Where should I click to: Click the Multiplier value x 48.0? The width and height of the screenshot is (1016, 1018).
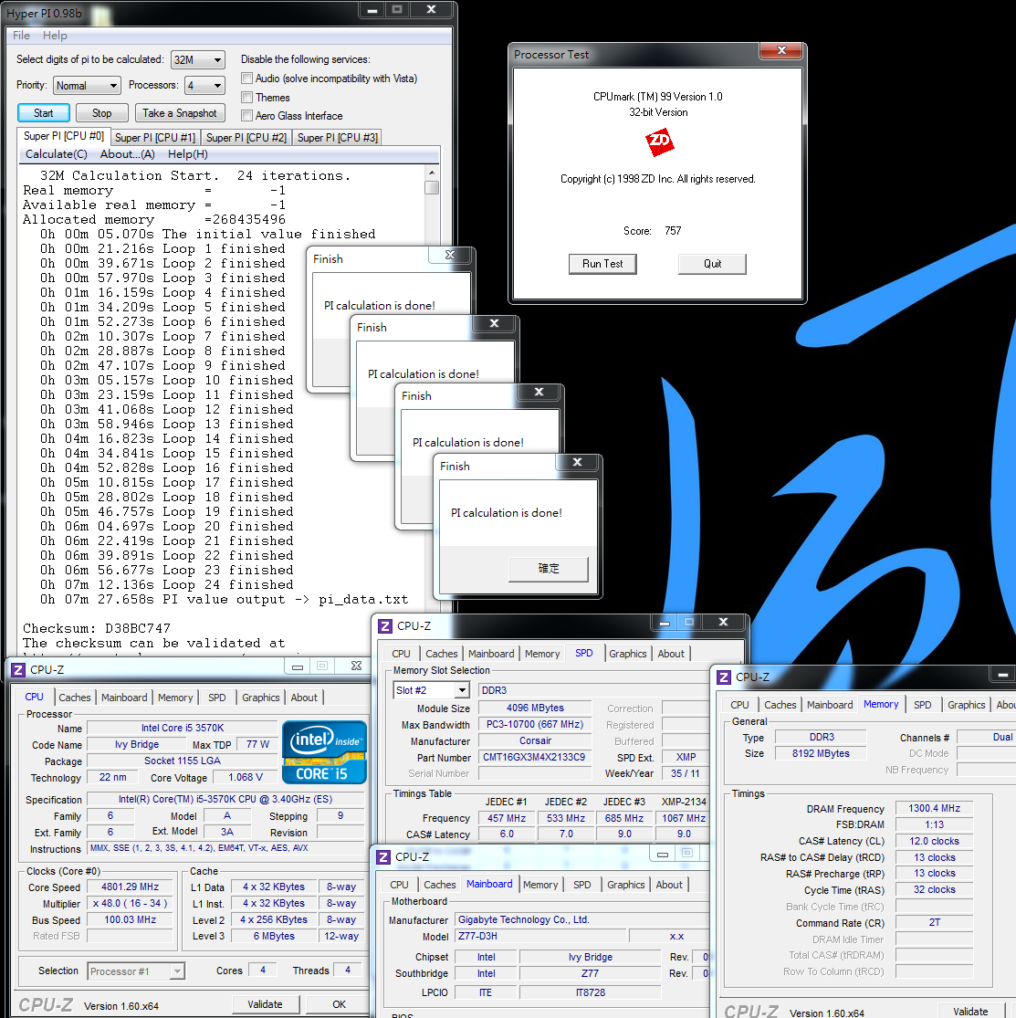pos(130,903)
